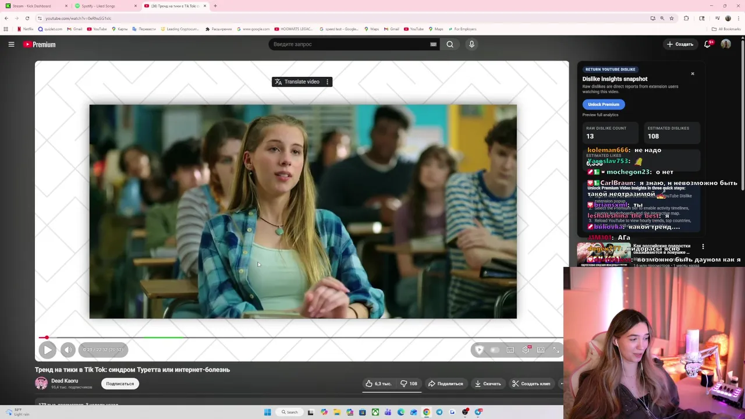Click Создать клип button
This screenshot has height=419, width=745.
[x=531, y=384]
